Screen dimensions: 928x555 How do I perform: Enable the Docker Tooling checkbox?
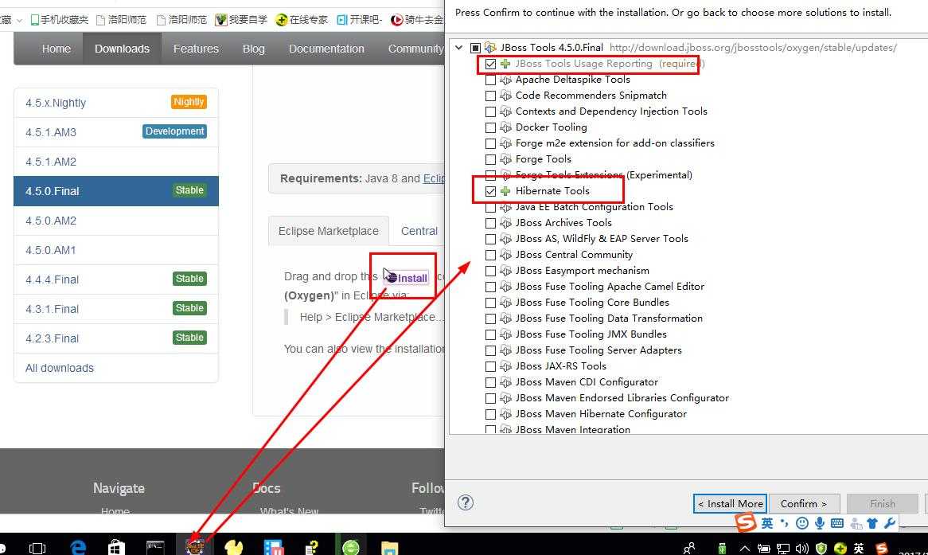pos(490,127)
